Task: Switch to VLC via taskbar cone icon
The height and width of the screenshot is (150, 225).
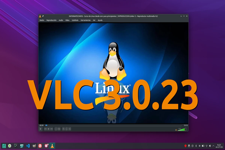Action: coord(52,146)
